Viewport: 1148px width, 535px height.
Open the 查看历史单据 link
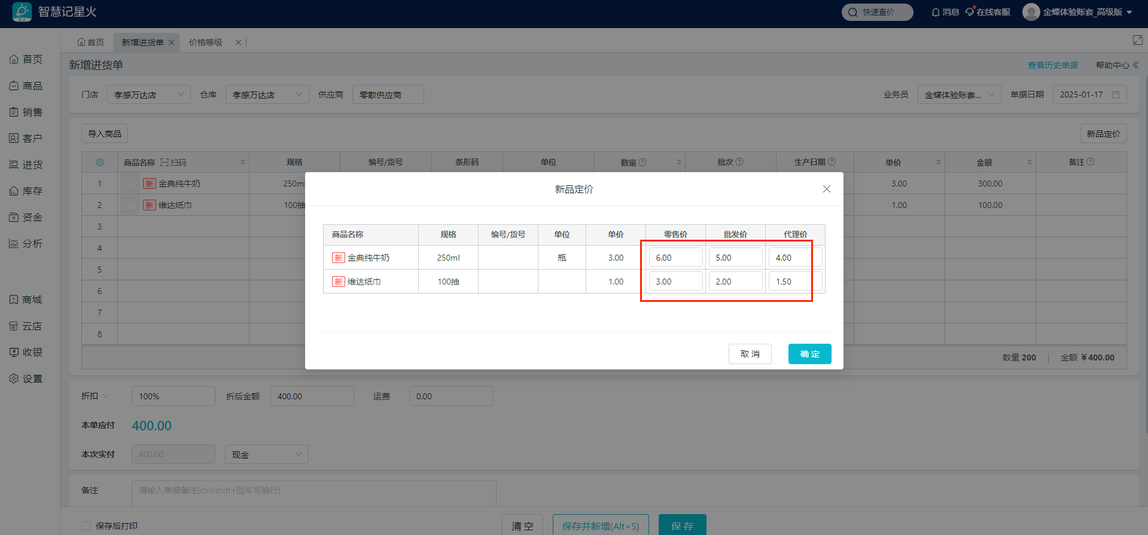click(1052, 65)
